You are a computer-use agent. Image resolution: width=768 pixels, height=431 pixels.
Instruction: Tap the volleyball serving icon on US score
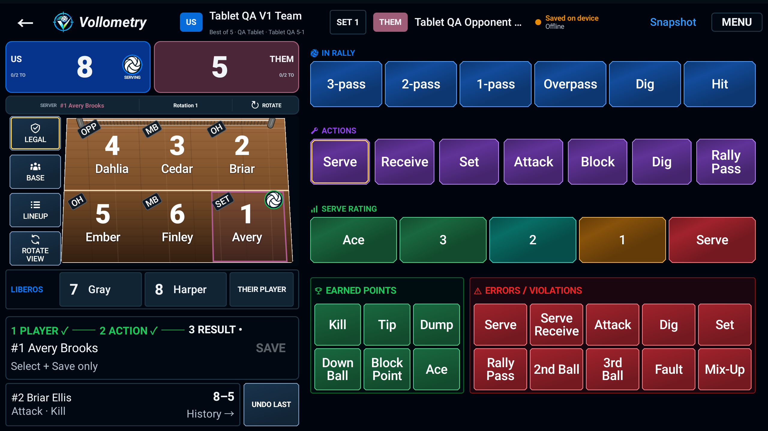click(132, 65)
